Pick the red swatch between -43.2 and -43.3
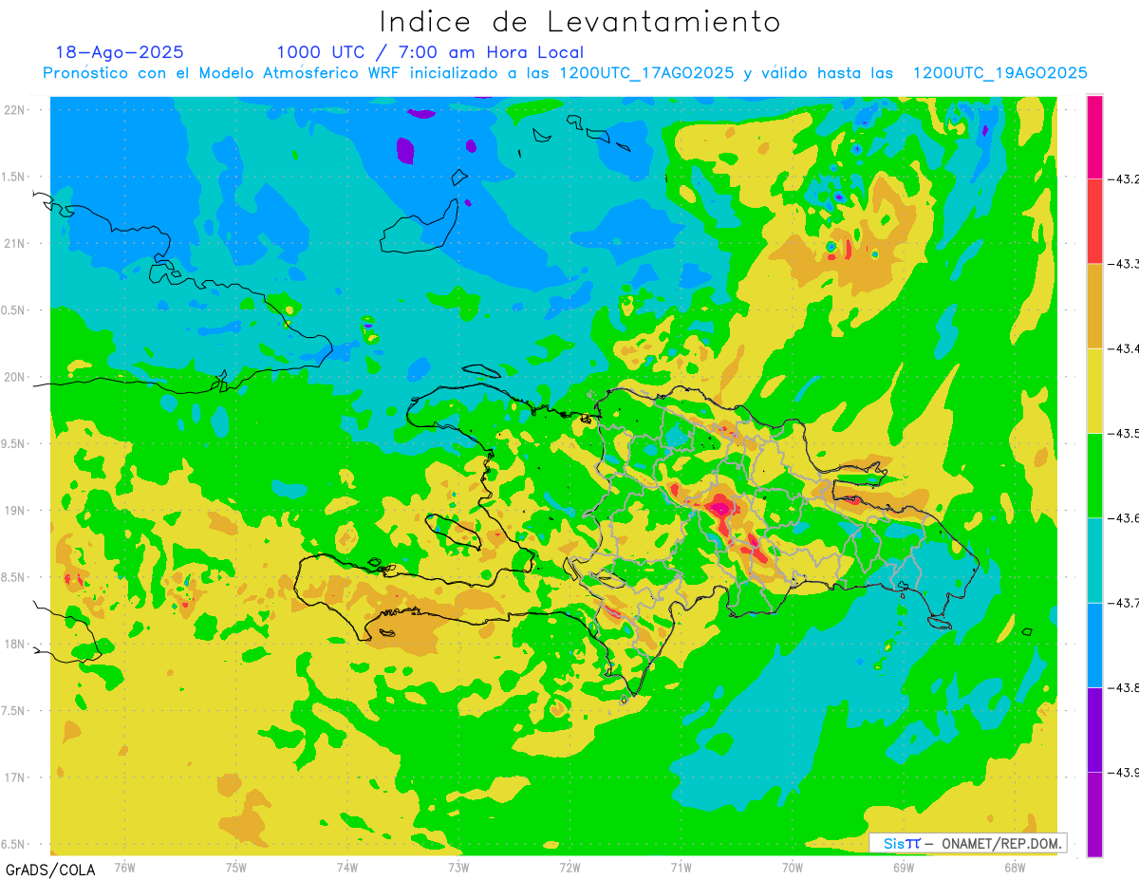 click(x=1094, y=221)
